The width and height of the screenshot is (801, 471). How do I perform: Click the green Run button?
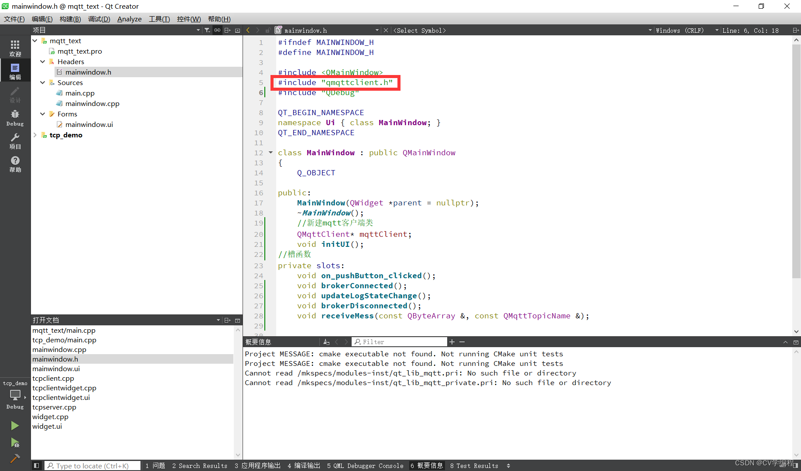click(x=15, y=426)
